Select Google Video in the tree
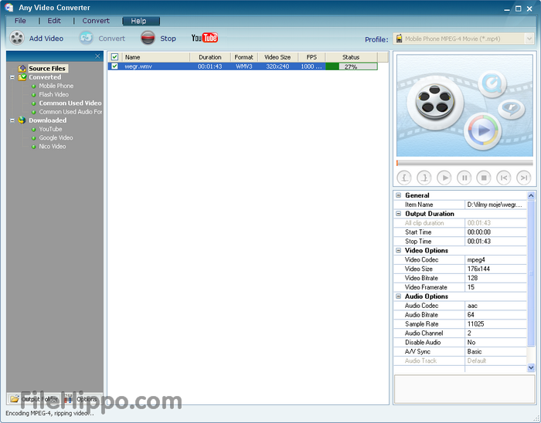The width and height of the screenshot is (541, 423). click(x=56, y=137)
